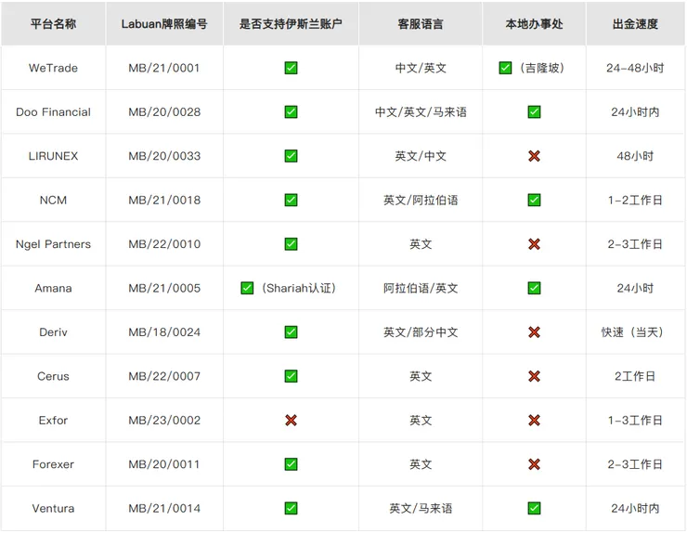This screenshot has width=687, height=533.
Task: Click NCM local office green checkmark
Action: pos(534,200)
